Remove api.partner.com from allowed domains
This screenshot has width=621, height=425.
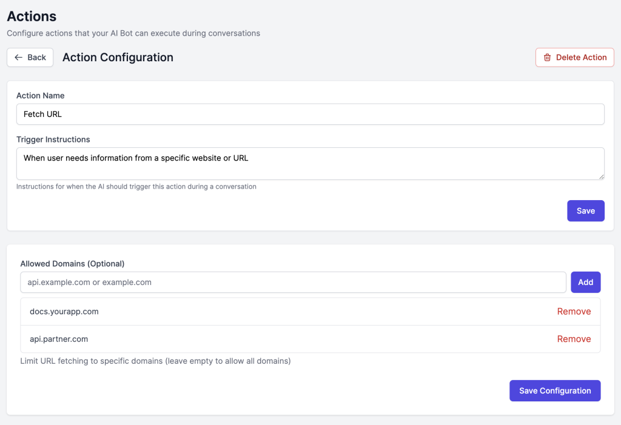tap(574, 339)
